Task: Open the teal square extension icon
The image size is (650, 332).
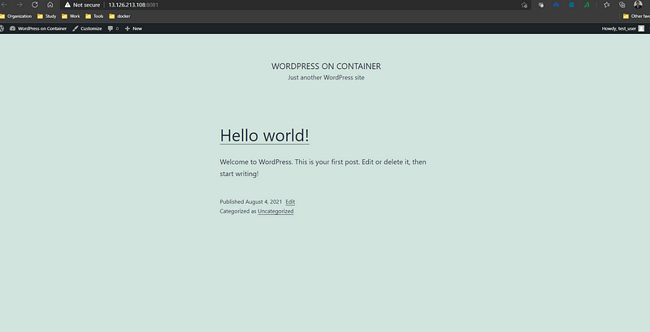Action: [x=572, y=5]
